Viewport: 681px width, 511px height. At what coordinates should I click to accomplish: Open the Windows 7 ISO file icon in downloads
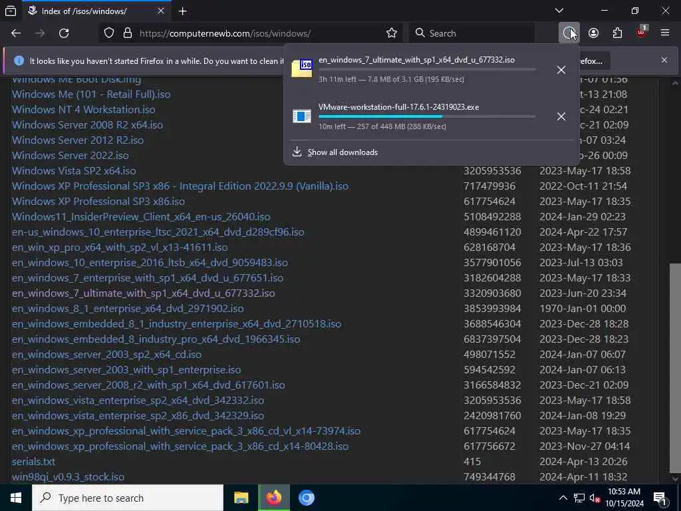(301, 69)
